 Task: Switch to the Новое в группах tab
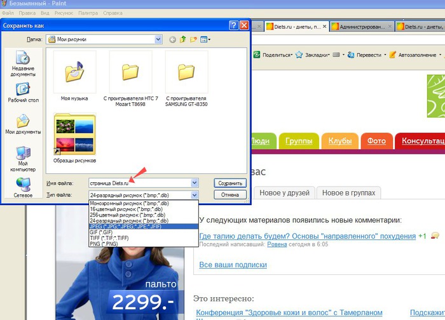point(348,192)
